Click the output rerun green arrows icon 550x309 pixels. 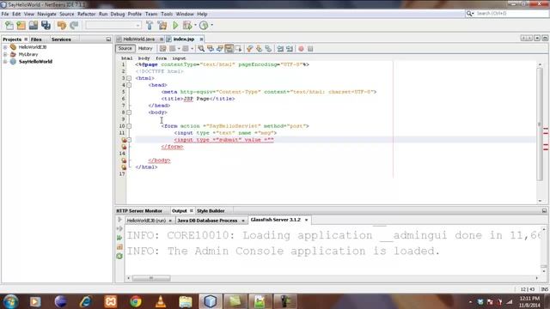click(119, 238)
